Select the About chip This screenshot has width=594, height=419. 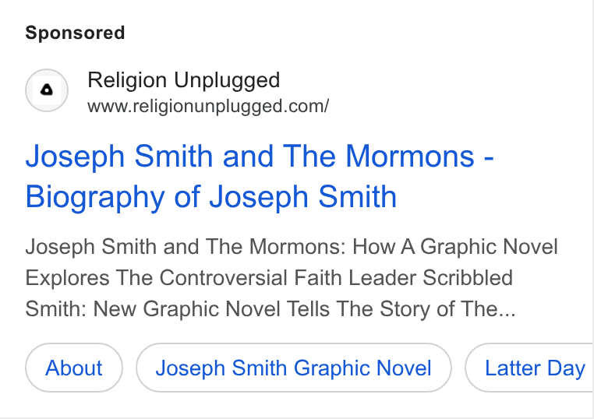(x=74, y=368)
